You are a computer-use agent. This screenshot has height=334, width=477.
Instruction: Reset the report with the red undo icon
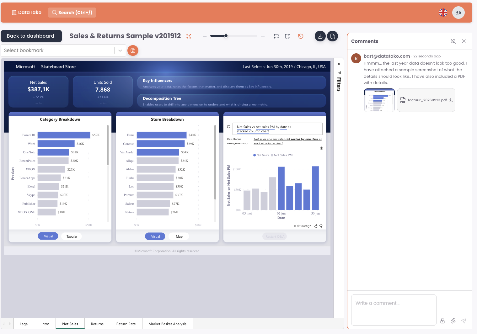tap(301, 36)
